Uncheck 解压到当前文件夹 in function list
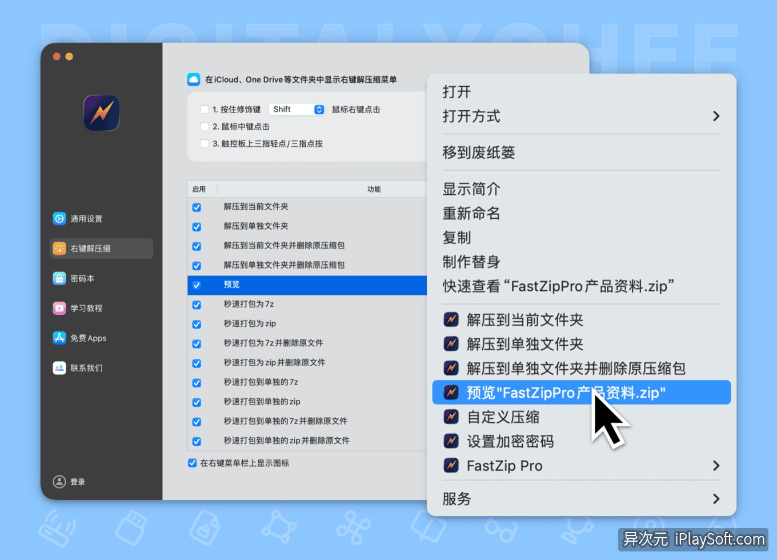This screenshot has width=777, height=560. (197, 207)
